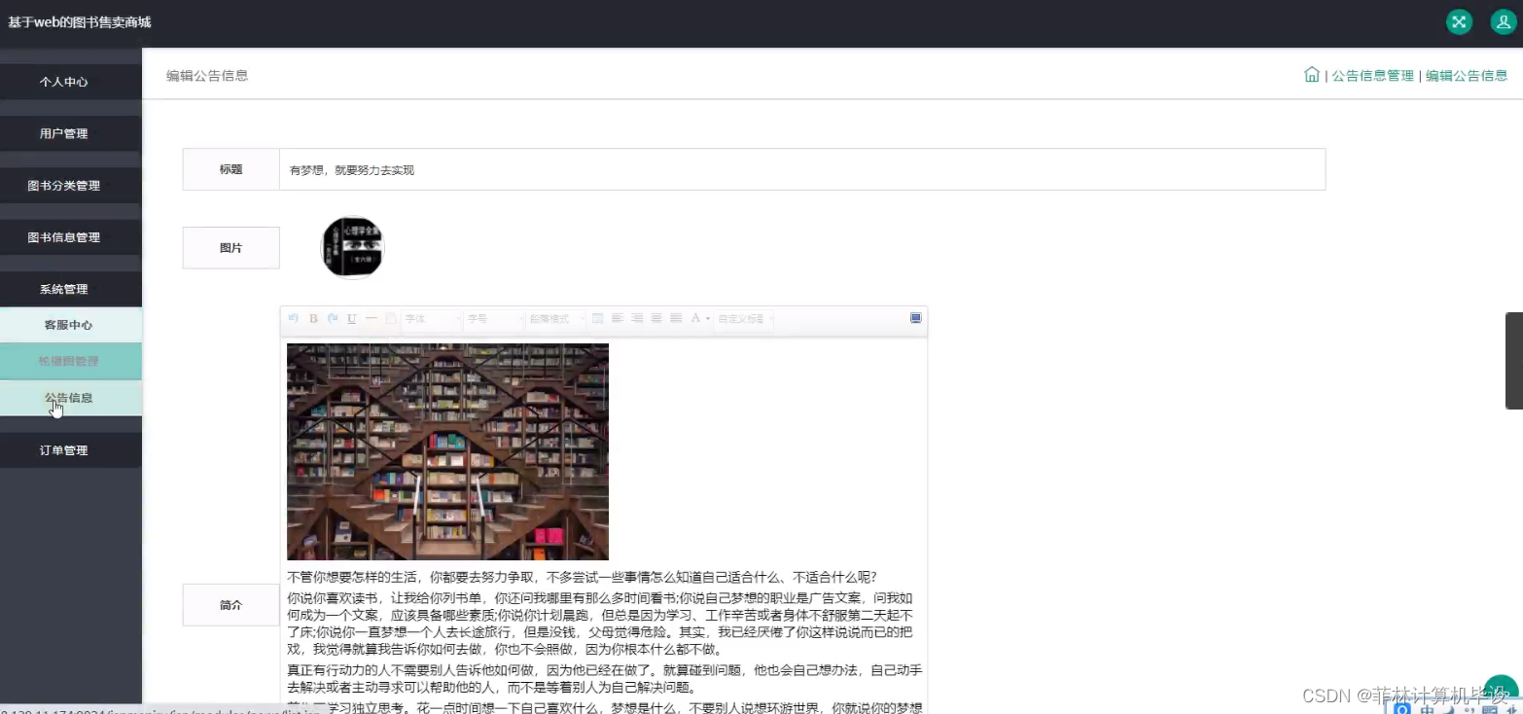Open the 公告信息管理 breadcrumb link
Image resolution: width=1523 pixels, height=714 pixels.
tap(1372, 75)
